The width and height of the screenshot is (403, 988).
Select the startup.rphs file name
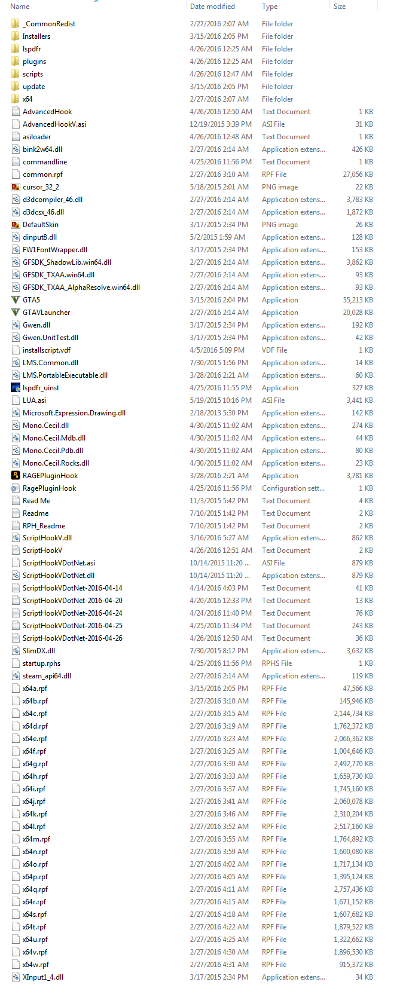click(42, 663)
